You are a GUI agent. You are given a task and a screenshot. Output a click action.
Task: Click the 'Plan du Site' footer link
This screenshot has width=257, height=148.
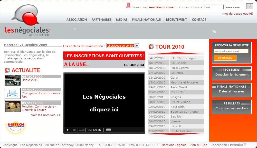pos(198,145)
